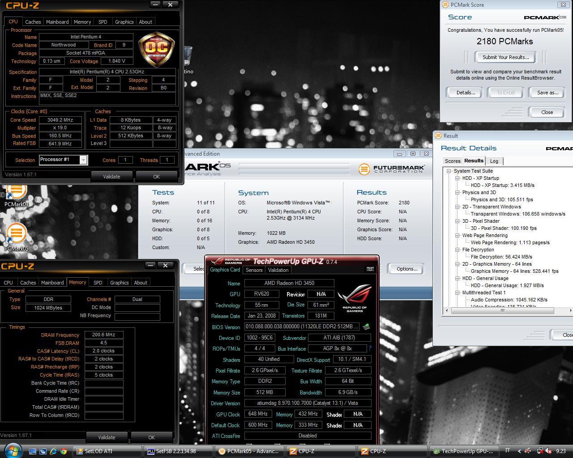Click Validate in bottom CPU-Z window
This screenshot has width=573, height=458.
coord(107,437)
